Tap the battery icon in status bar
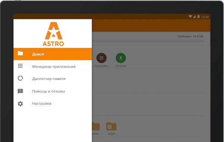 [x=199, y=17]
